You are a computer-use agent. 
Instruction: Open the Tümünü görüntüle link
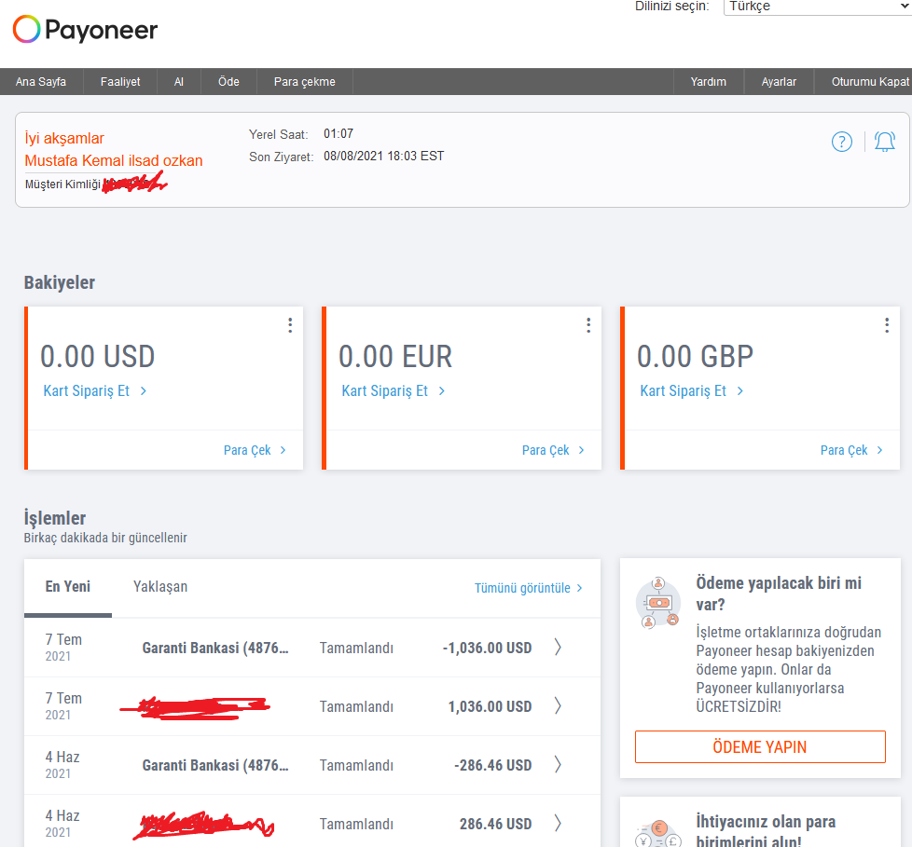pos(528,588)
